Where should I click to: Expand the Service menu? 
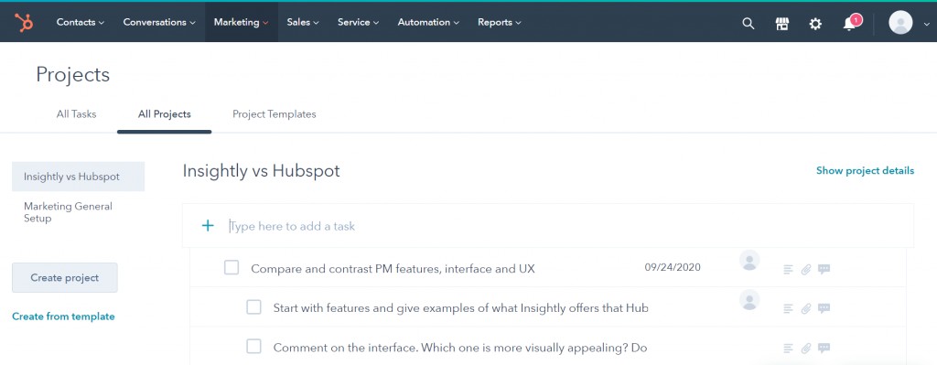pyautogui.click(x=359, y=22)
